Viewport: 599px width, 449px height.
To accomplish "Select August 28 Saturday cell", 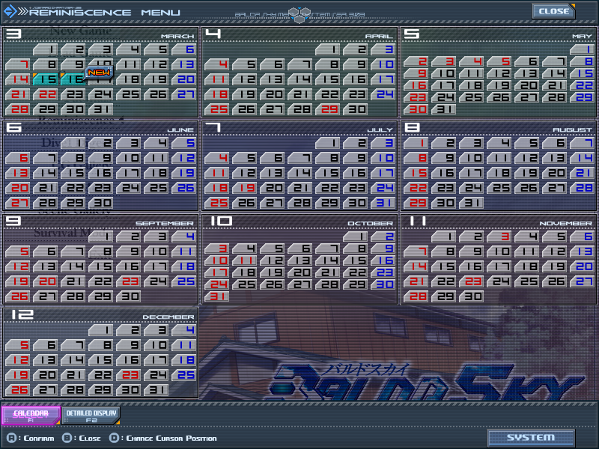I will 583,188.
